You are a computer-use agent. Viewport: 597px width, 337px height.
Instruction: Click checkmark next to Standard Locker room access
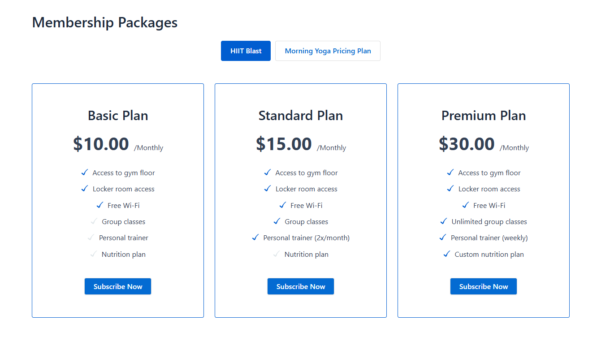coord(268,189)
